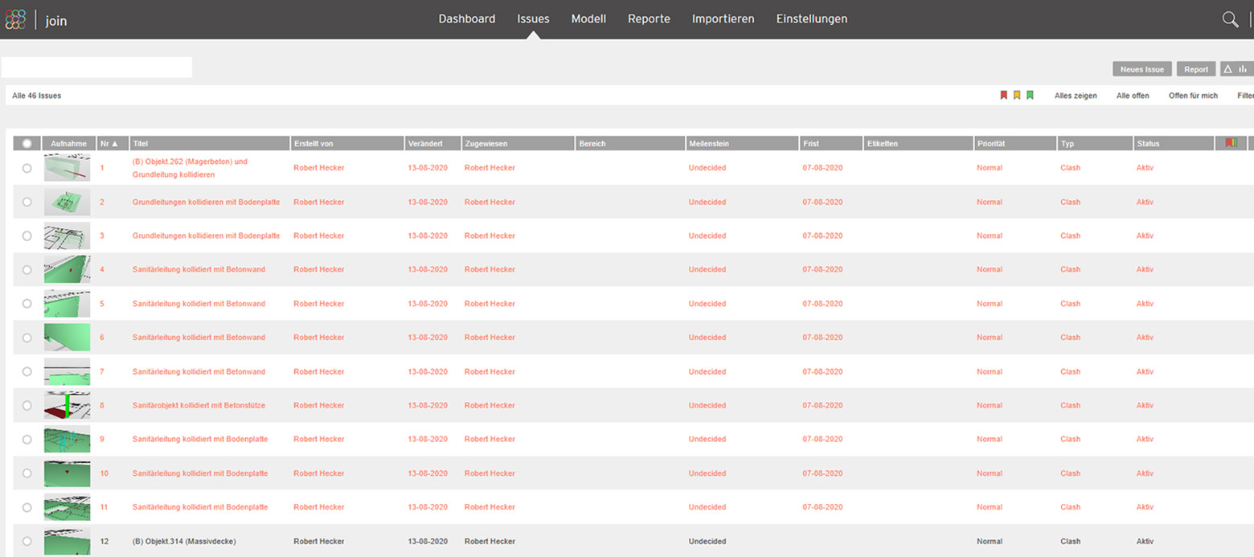
Task: Filter by yellow bookmark flag
Action: point(1017,96)
